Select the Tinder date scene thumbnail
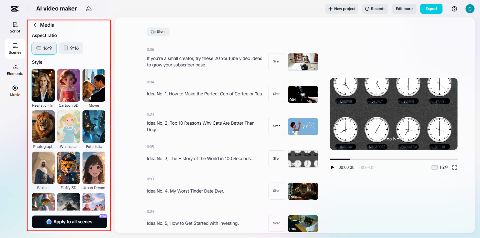 point(303,191)
